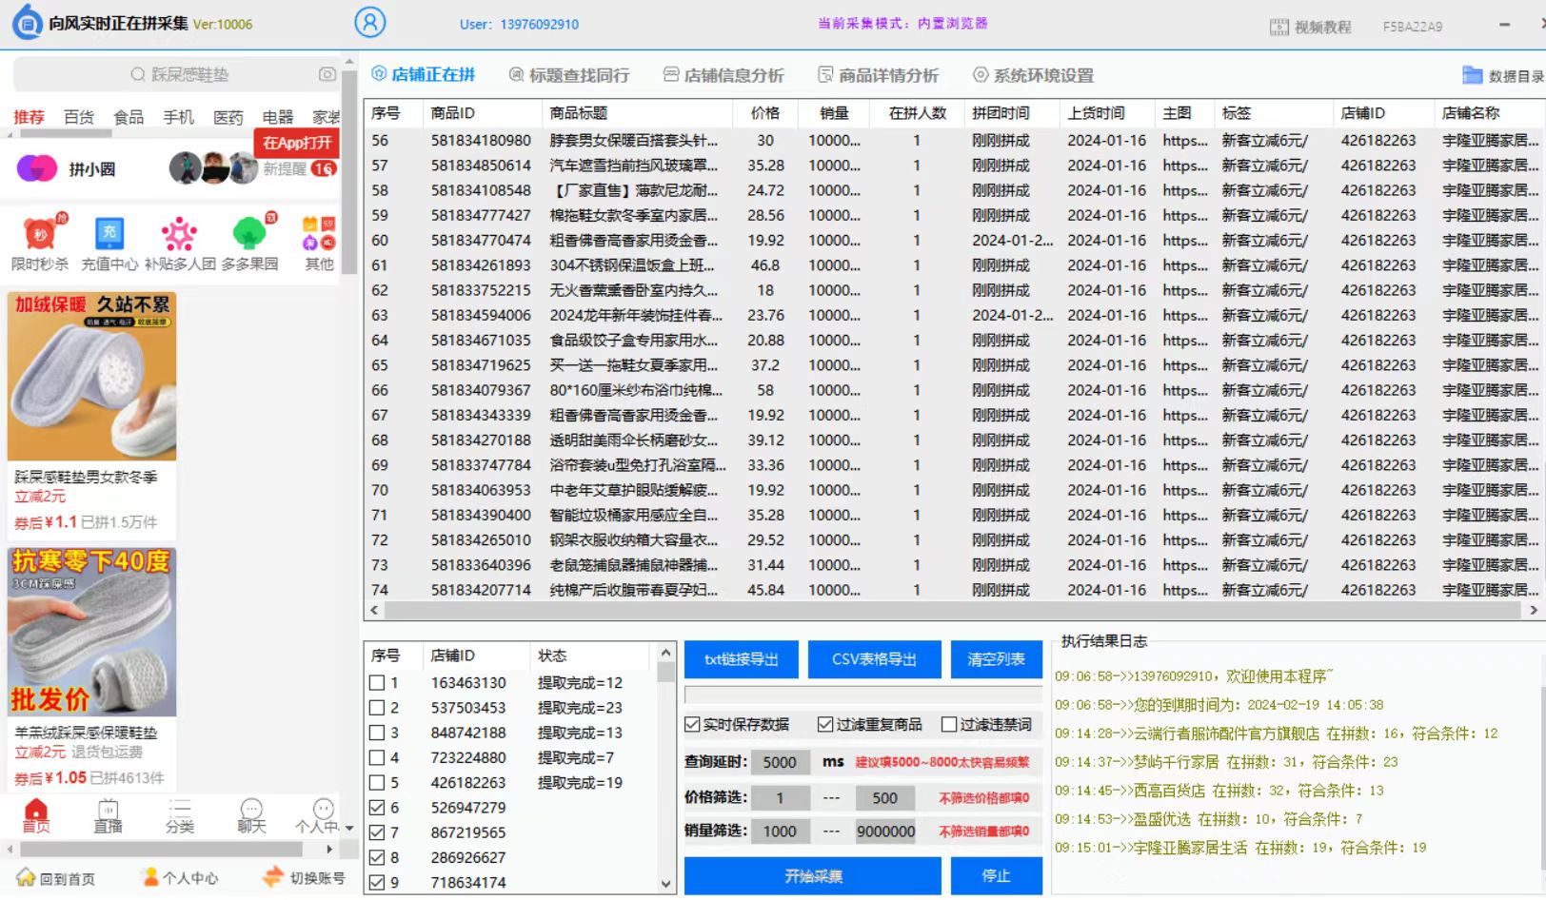The width and height of the screenshot is (1546, 900).
Task: Edit the 价格筛选 minimum price field
Action: tap(780, 798)
